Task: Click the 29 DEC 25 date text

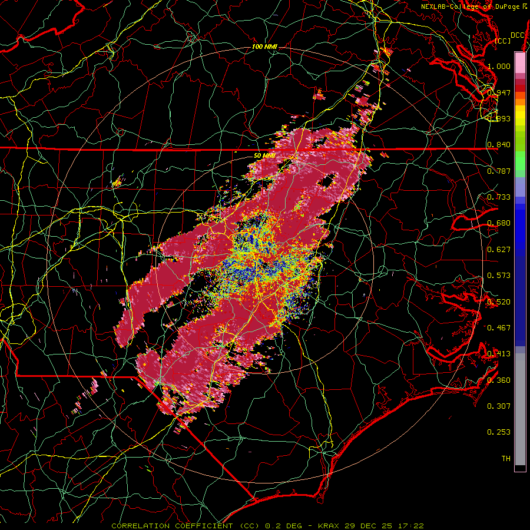Action: [369, 526]
